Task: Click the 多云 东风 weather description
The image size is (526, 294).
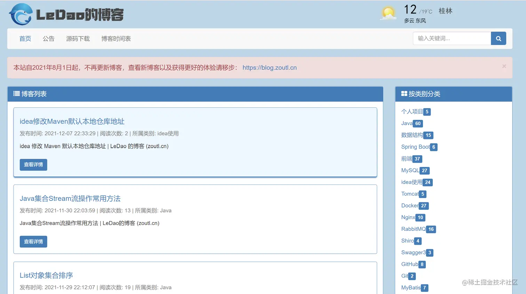Action: point(415,21)
